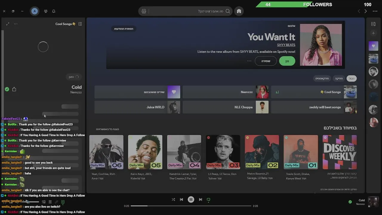Image resolution: width=382 pixels, height=215 pixels.
Task: Hide the Now Playing view panel
Action: coord(80,24)
